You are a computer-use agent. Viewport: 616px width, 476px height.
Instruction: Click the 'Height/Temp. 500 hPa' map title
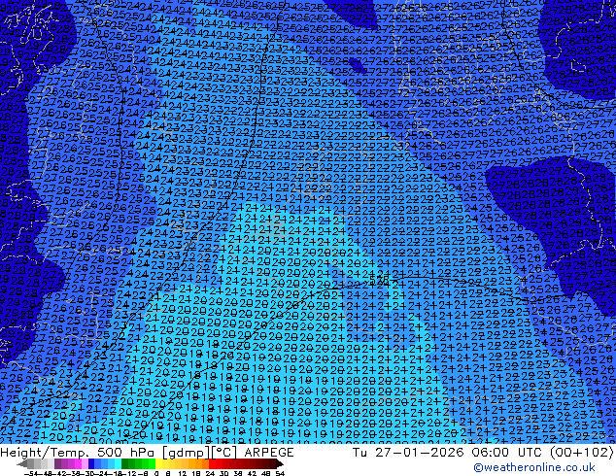(79, 453)
